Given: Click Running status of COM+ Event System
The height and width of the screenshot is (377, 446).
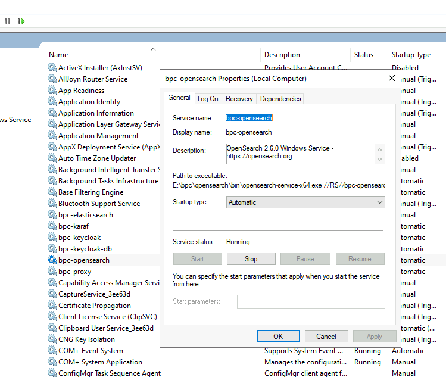Looking at the screenshot, I should (367, 351).
